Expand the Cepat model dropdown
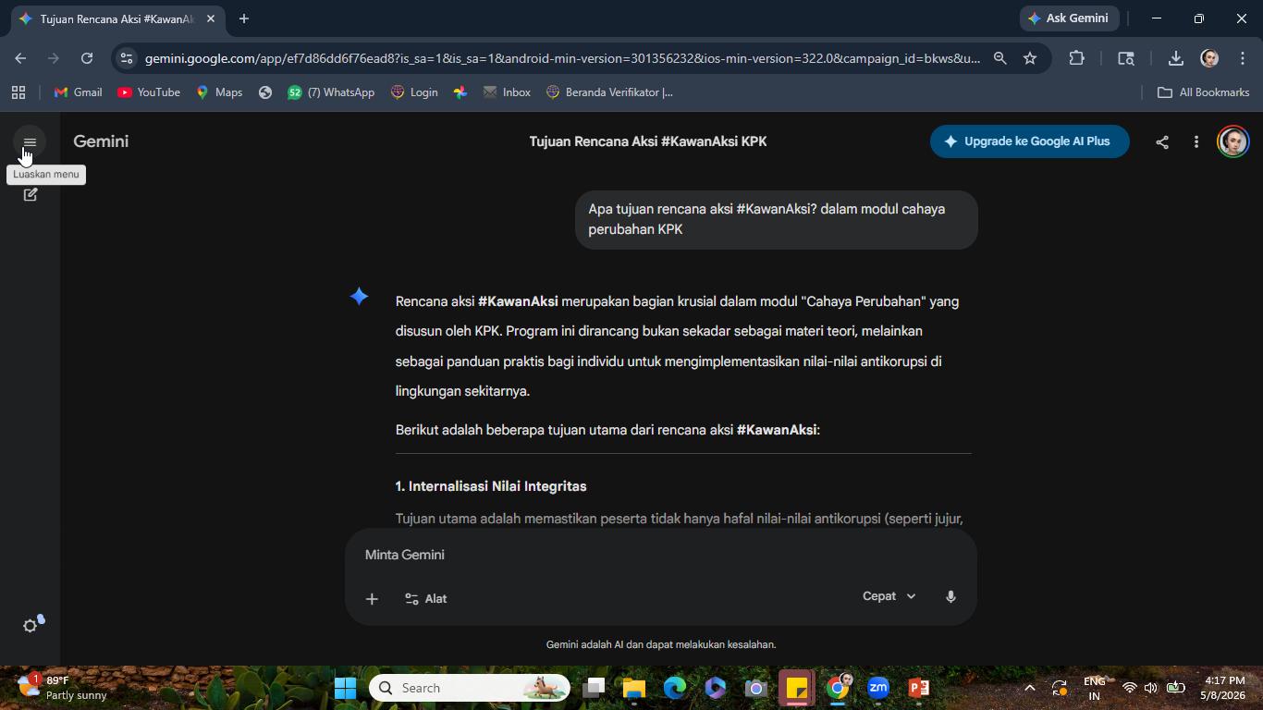1263x710 pixels. (x=889, y=596)
